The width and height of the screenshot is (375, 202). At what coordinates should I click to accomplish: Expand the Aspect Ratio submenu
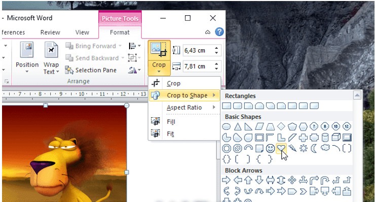tap(184, 108)
